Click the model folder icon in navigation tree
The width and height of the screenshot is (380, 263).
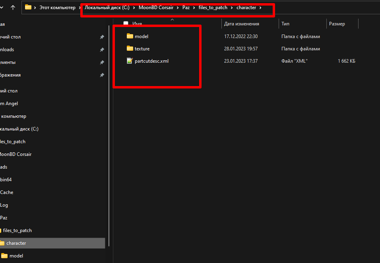(4, 256)
